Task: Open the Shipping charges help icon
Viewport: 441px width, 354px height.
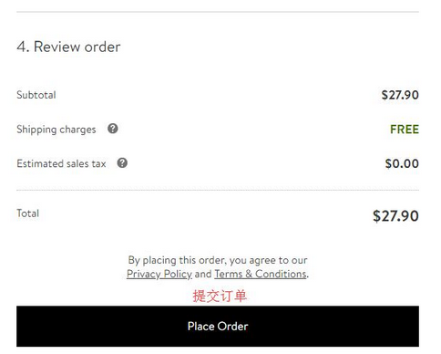Action: pyautogui.click(x=113, y=129)
